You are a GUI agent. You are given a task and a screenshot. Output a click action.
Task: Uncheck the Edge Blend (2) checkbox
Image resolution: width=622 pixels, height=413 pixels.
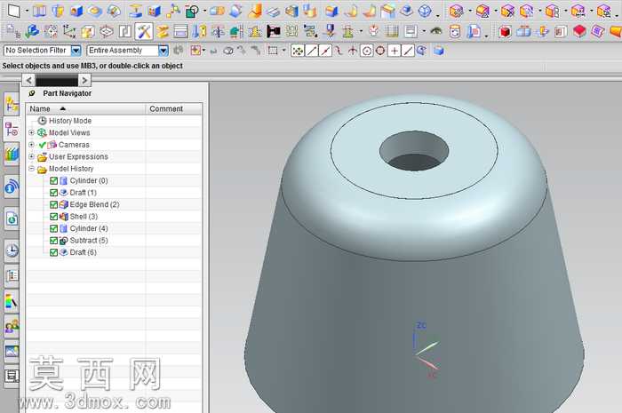pyautogui.click(x=53, y=204)
